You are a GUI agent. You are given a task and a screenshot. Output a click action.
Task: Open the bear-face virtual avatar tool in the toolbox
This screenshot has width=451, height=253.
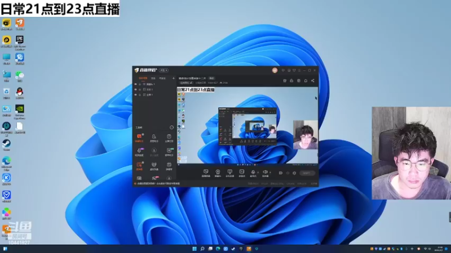tap(154, 166)
